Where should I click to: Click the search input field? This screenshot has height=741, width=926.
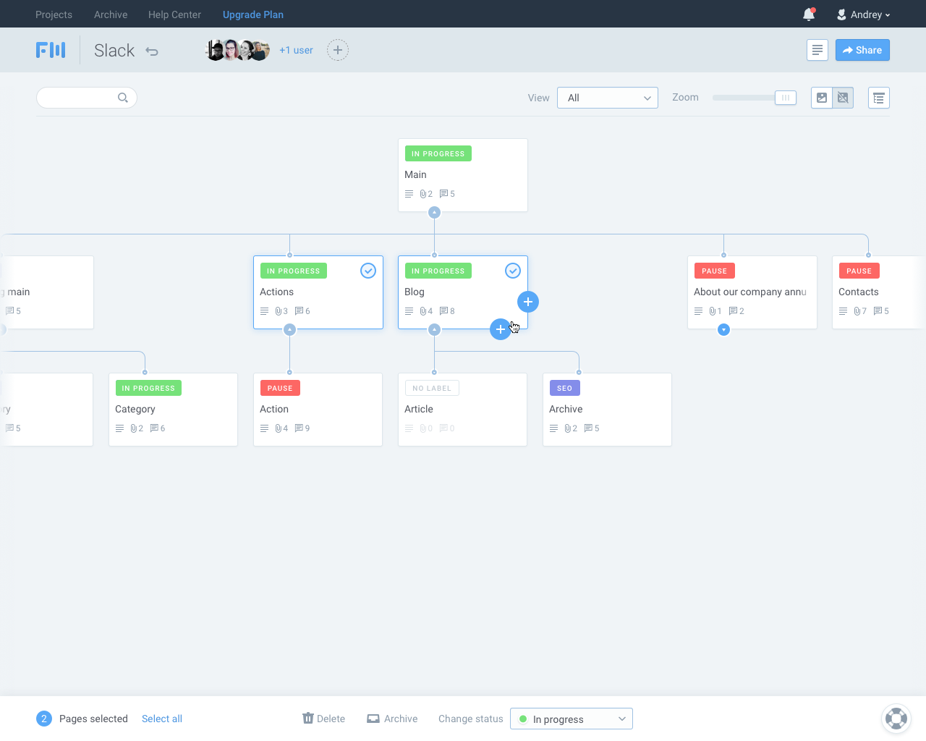pos(87,98)
